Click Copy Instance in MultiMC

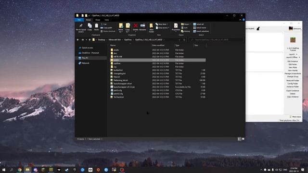293,97
